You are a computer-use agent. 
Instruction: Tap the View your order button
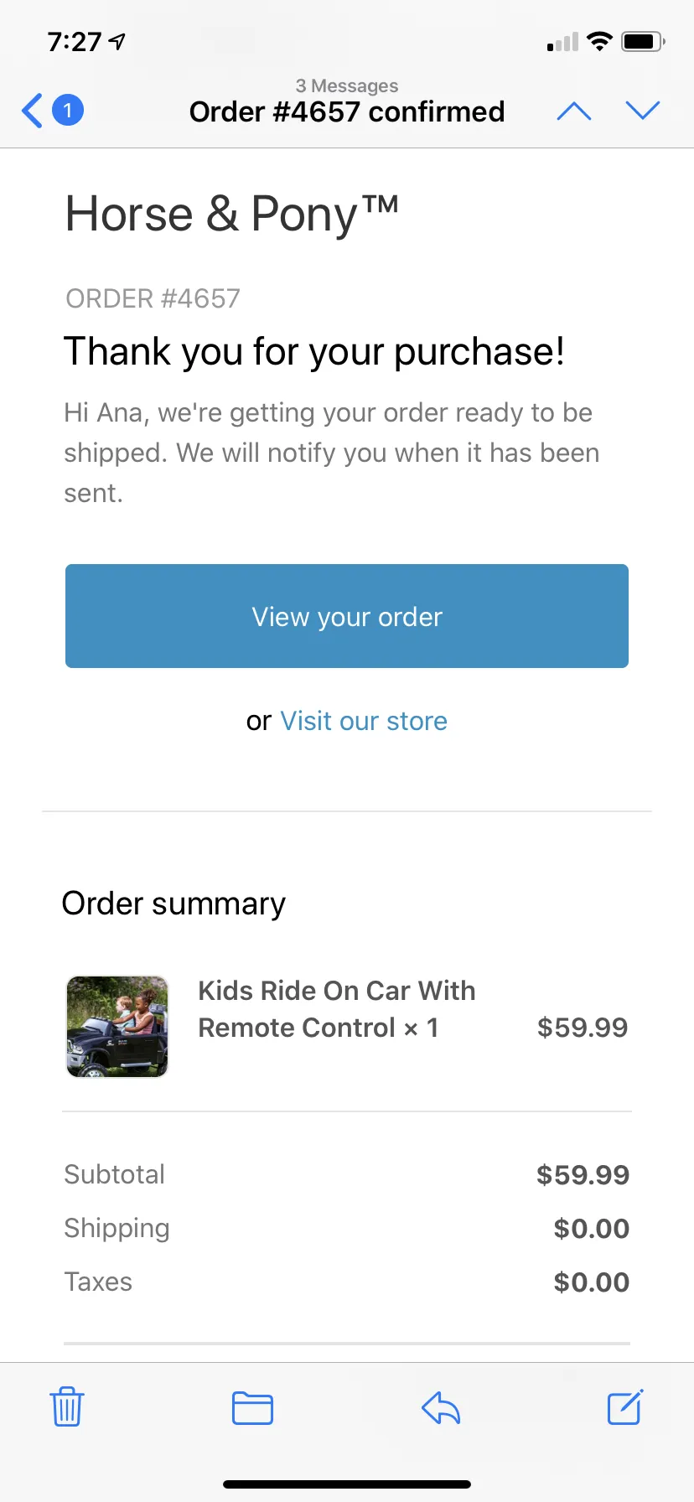coord(347,616)
